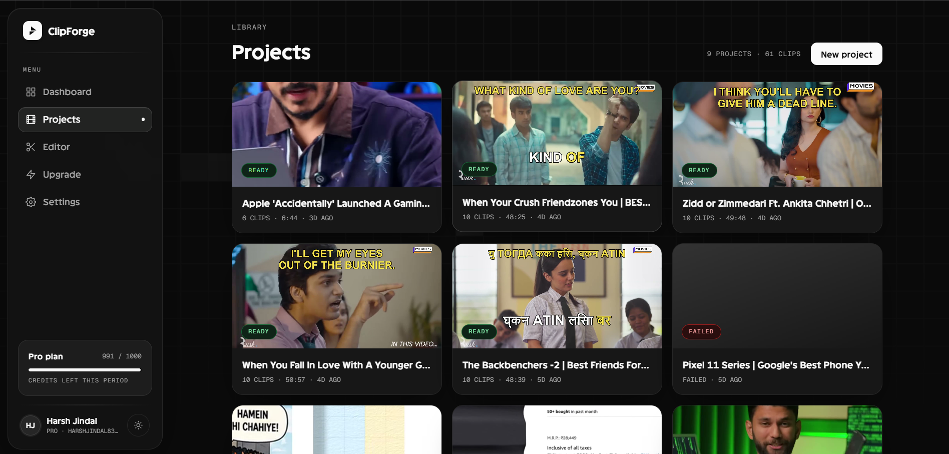
Task: Open the failed Pixel 11 Series thumbnail
Action: click(777, 296)
